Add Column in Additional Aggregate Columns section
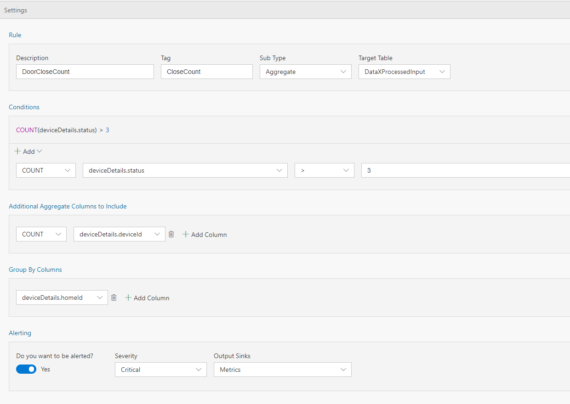This screenshot has height=404, width=570. [x=205, y=235]
